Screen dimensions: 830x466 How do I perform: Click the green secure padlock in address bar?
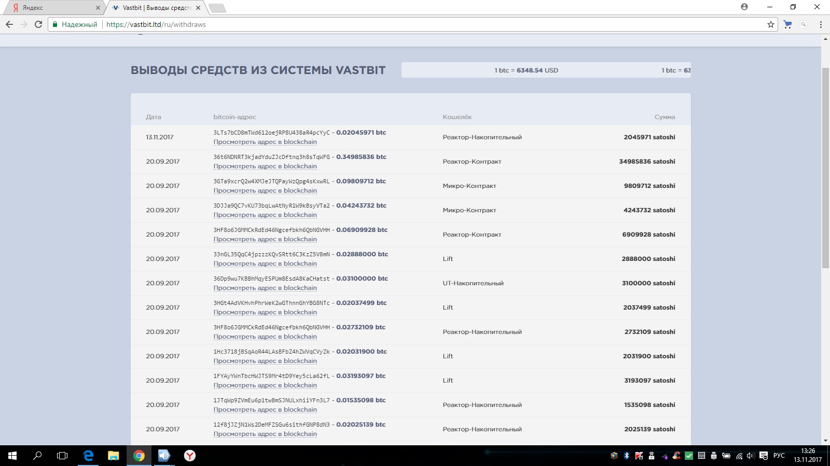tap(55, 24)
